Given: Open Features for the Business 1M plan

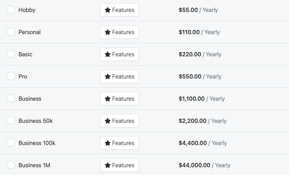Looking at the screenshot, I should [x=119, y=165].
